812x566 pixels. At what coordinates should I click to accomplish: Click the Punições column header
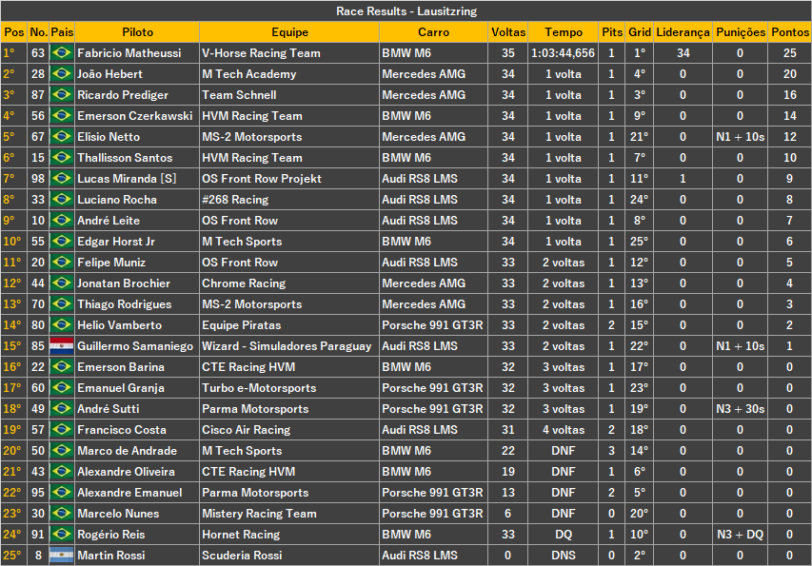tap(740, 32)
